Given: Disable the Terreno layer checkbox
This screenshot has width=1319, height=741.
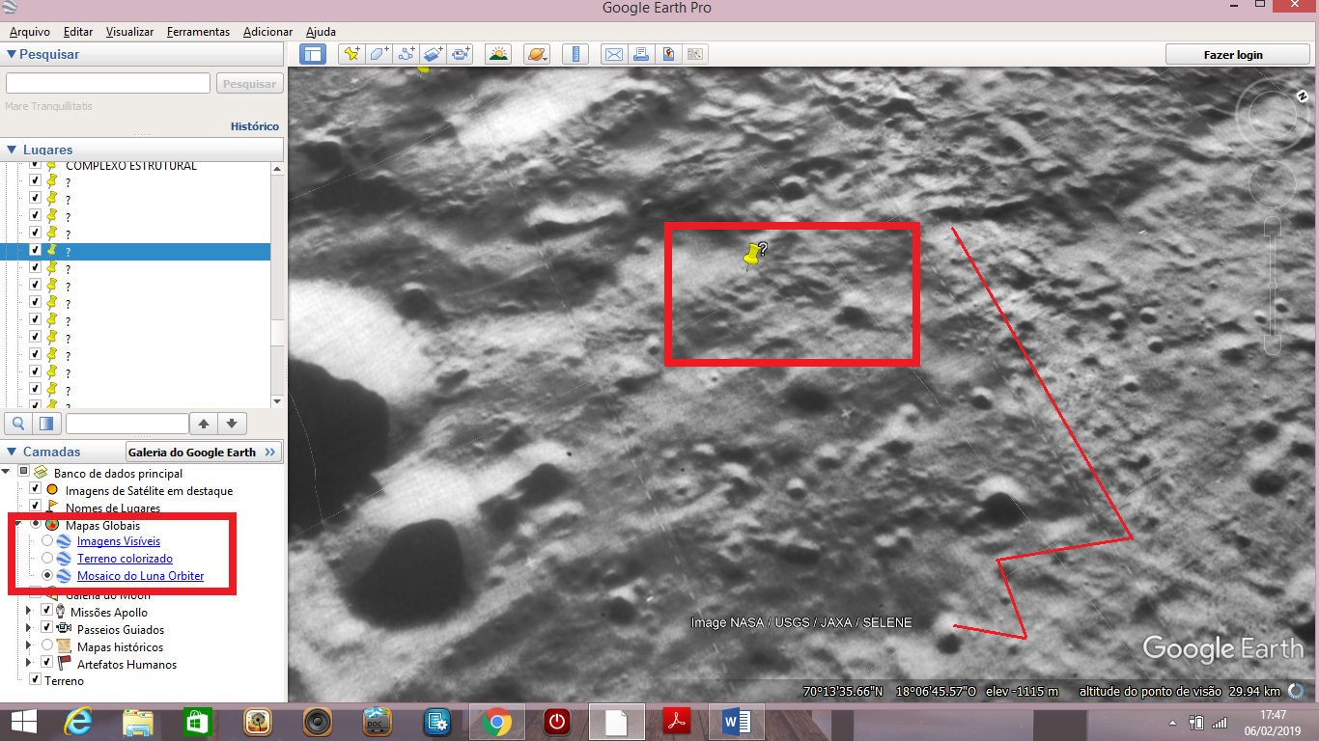Looking at the screenshot, I should point(36,680).
